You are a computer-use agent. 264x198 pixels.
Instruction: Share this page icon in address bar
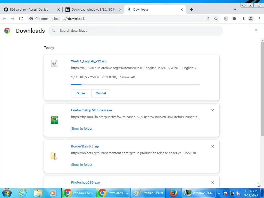[208, 19]
